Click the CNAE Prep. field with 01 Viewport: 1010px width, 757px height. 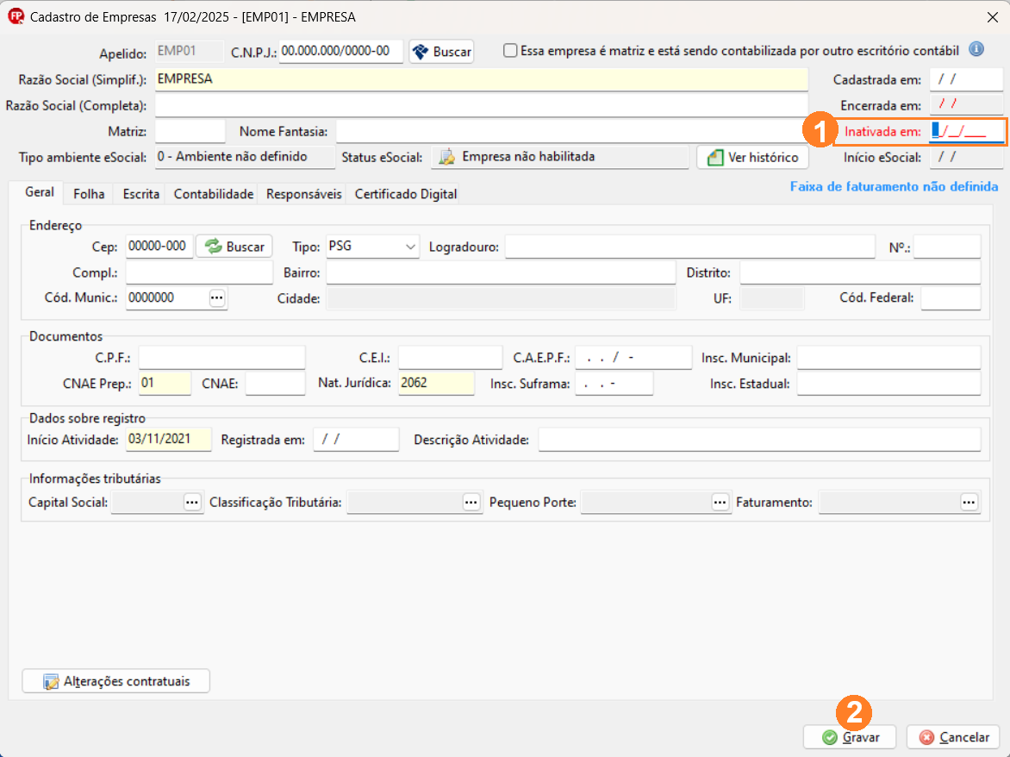(x=165, y=384)
